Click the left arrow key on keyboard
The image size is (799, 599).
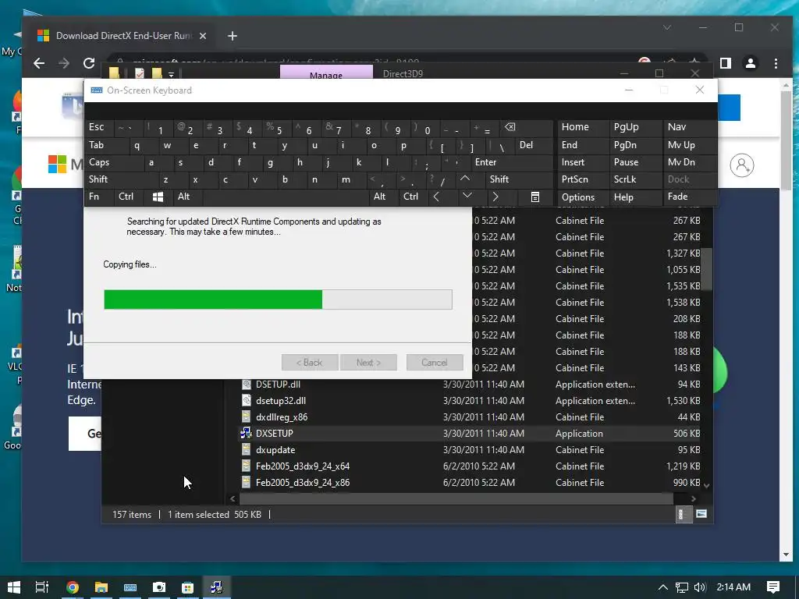(436, 197)
